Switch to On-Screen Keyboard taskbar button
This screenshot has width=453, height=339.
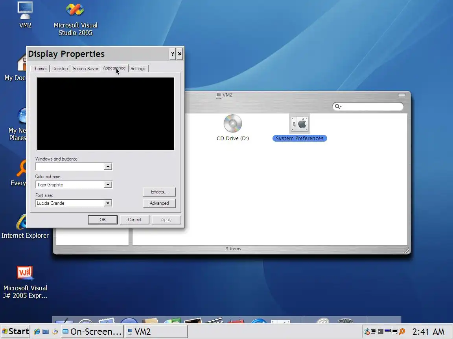click(x=92, y=332)
